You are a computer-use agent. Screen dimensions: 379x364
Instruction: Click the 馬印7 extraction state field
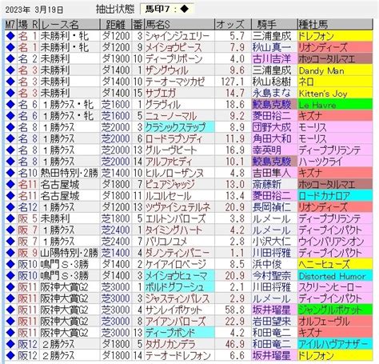coord(167,9)
